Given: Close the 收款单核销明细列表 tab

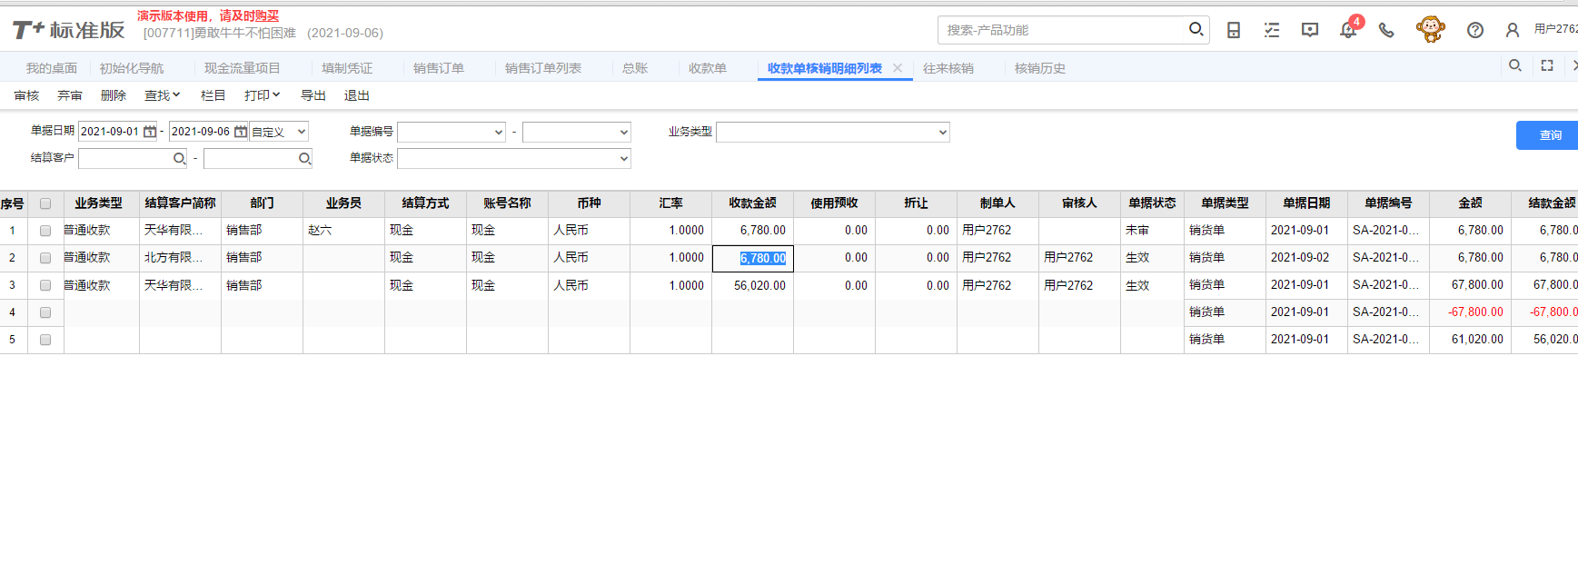Looking at the screenshot, I should click(898, 68).
